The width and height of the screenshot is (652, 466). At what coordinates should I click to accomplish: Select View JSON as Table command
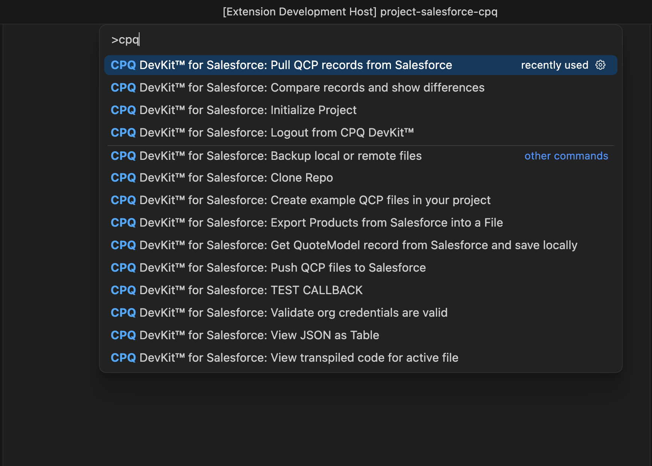pyautogui.click(x=361, y=335)
